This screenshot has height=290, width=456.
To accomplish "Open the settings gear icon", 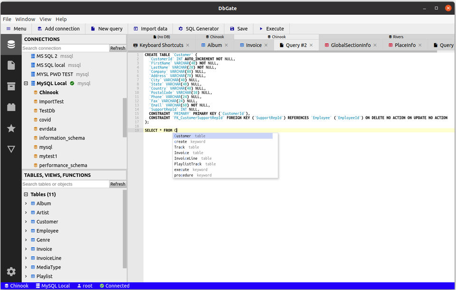I will (x=11, y=271).
